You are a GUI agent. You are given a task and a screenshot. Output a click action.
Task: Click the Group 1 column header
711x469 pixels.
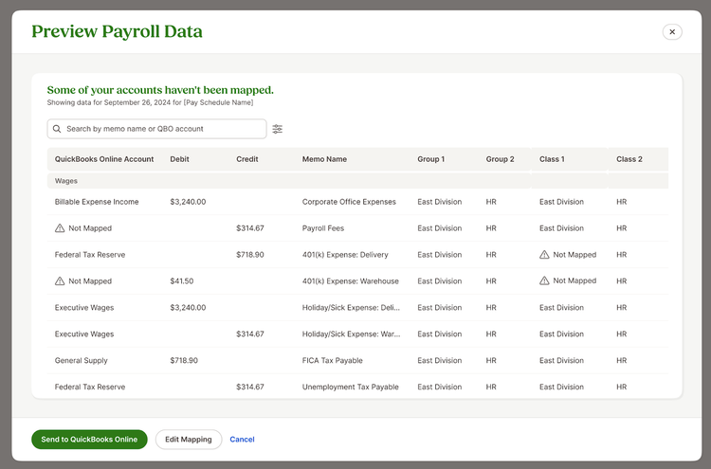(431, 159)
